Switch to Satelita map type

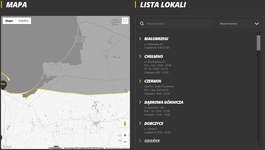point(23,21)
